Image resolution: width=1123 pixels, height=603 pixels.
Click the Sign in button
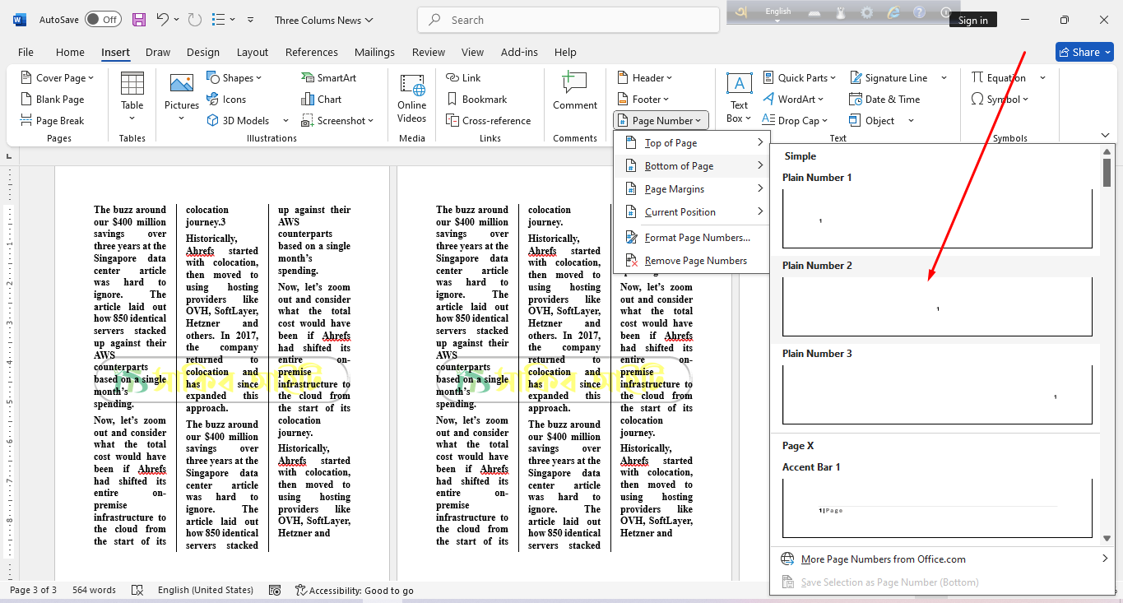pos(972,21)
